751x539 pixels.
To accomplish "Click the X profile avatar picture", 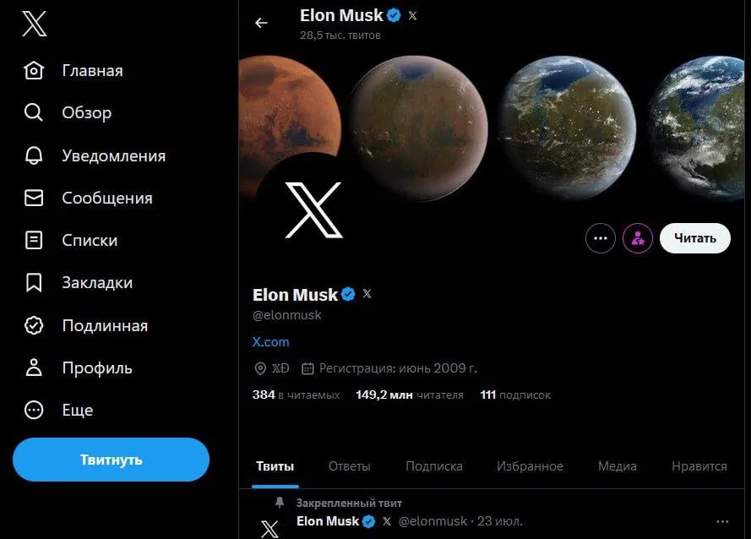I will click(x=313, y=210).
